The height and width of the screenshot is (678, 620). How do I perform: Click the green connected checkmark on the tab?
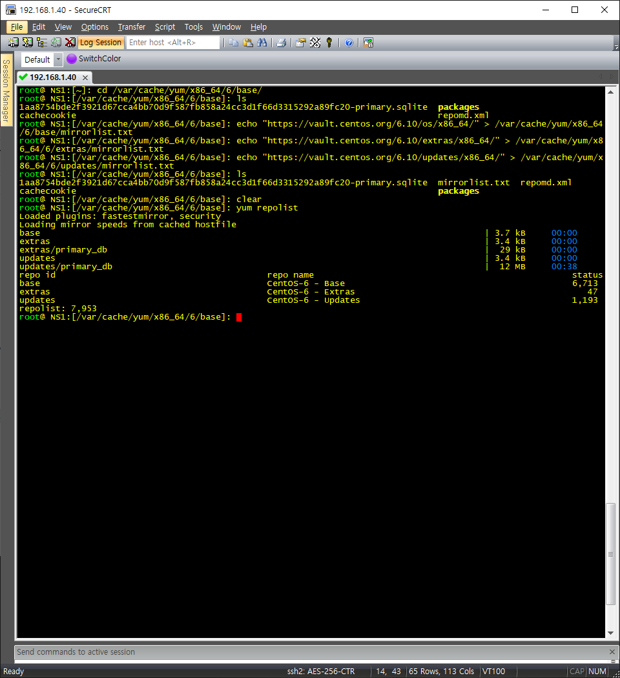pyautogui.click(x=23, y=77)
